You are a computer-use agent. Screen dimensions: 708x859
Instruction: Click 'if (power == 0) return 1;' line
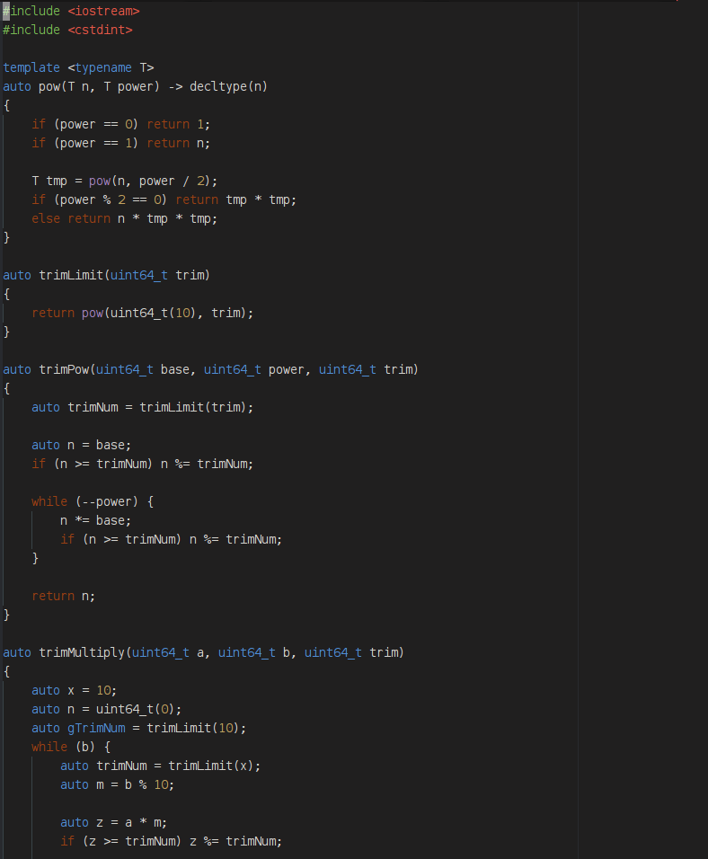point(120,124)
